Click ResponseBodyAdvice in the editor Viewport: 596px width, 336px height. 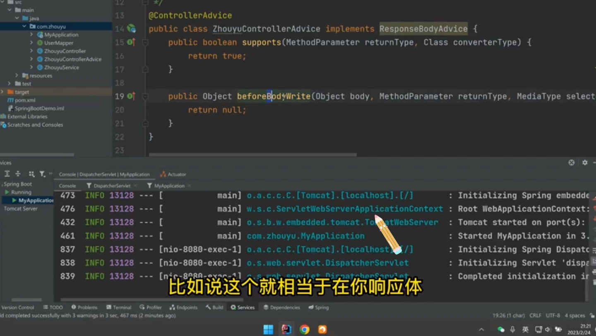pyautogui.click(x=423, y=29)
